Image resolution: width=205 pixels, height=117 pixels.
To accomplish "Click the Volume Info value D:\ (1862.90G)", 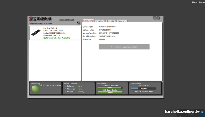I will [x=105, y=30].
